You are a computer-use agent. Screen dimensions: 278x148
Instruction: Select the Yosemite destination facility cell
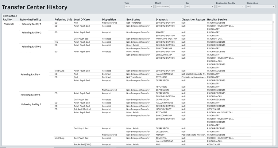click(x=9, y=24)
